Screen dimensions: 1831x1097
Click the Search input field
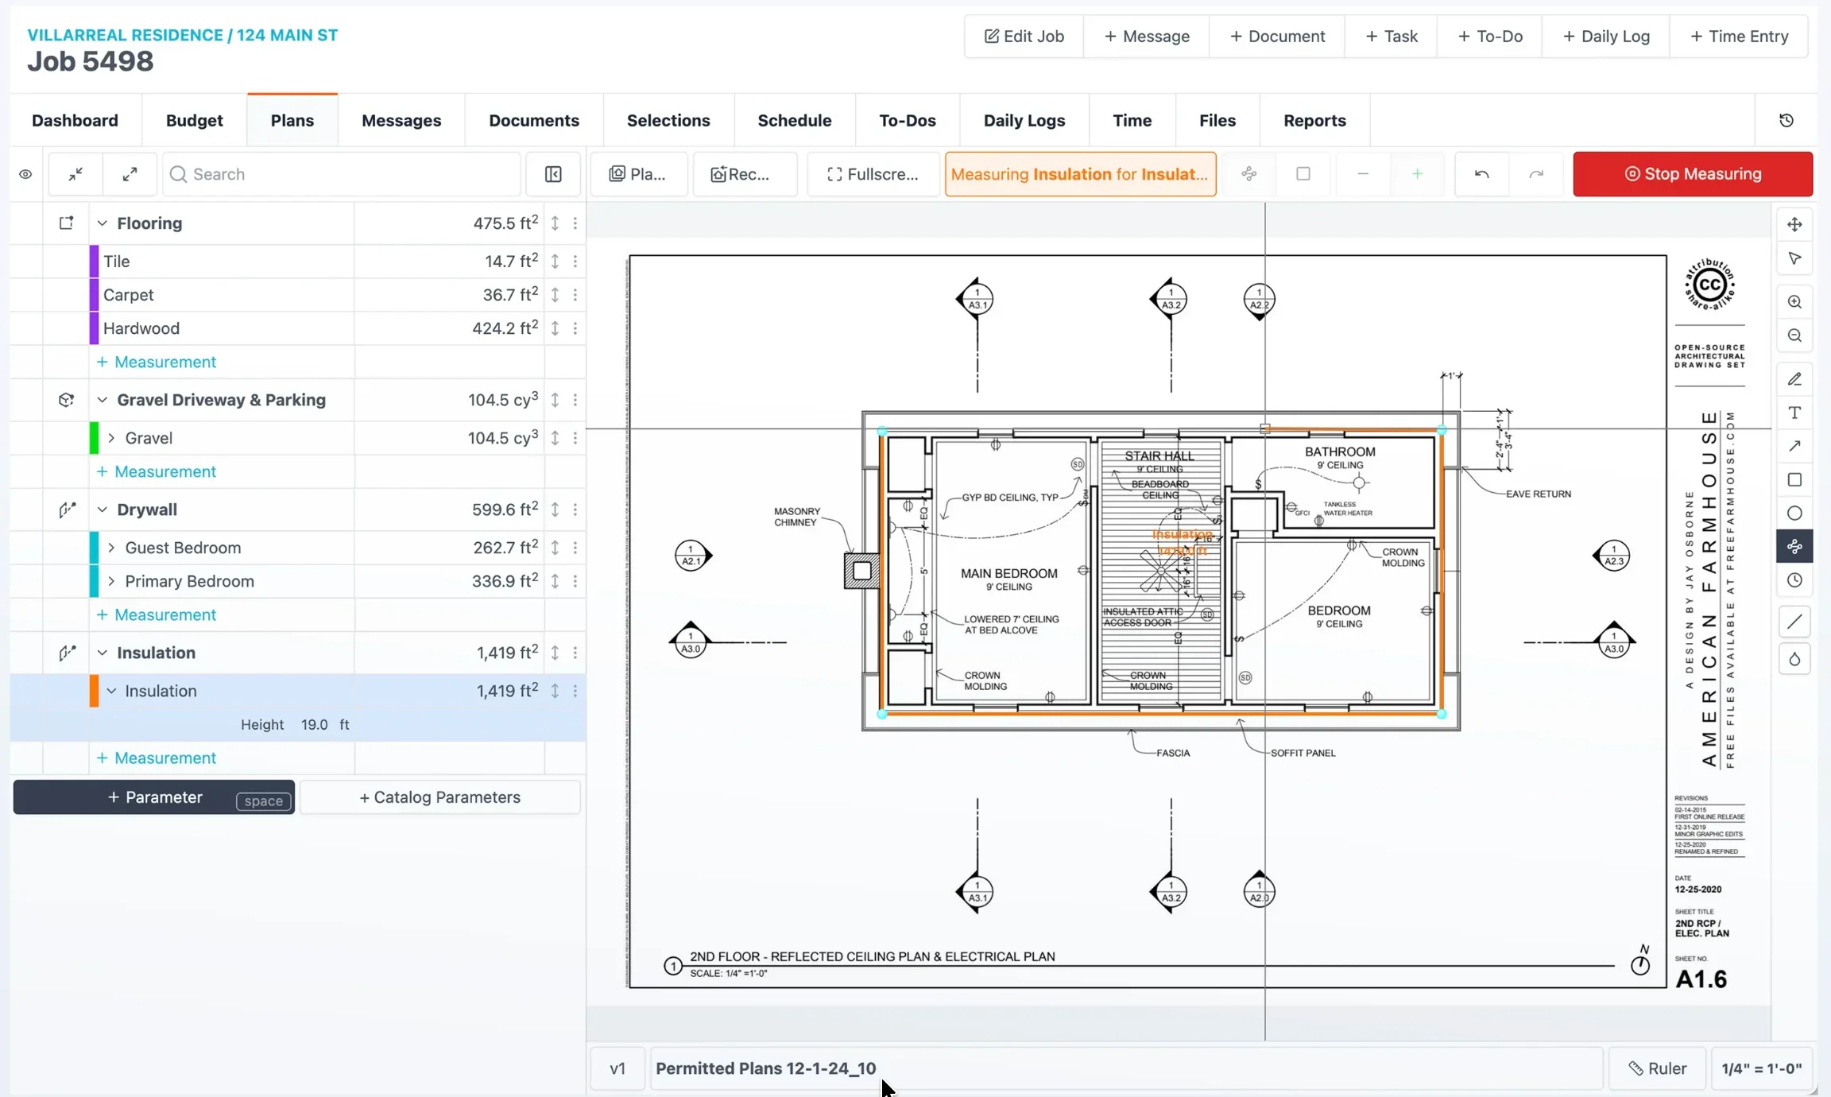342,174
